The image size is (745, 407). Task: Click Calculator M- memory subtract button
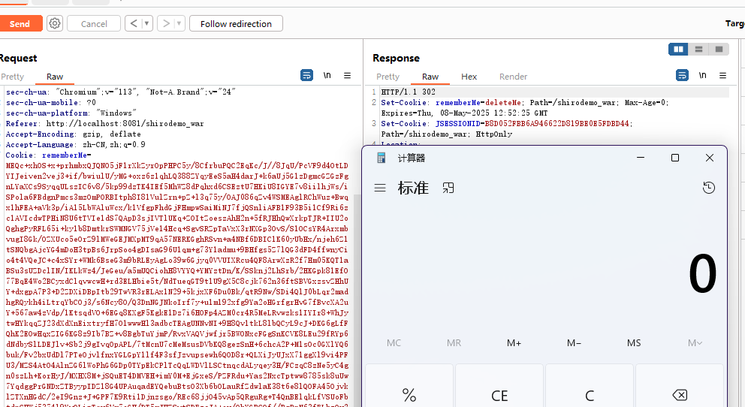pyautogui.click(x=574, y=343)
